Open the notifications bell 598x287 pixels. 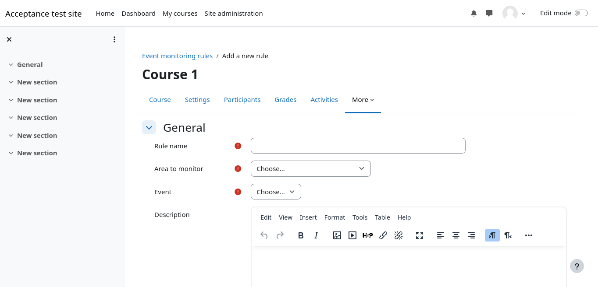[x=473, y=13]
